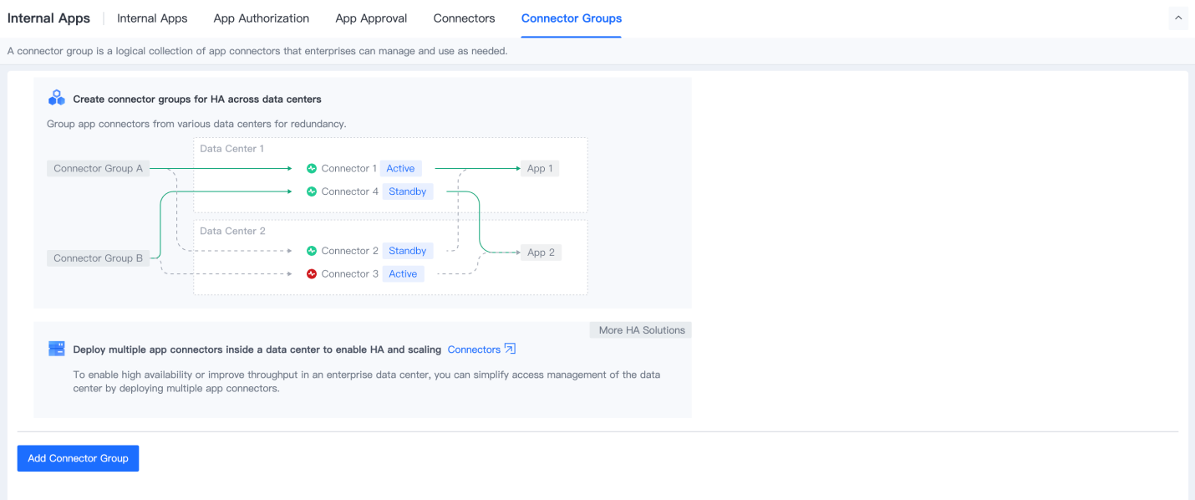Click the connector groups cube icon
This screenshot has width=1195, height=500.
57,99
